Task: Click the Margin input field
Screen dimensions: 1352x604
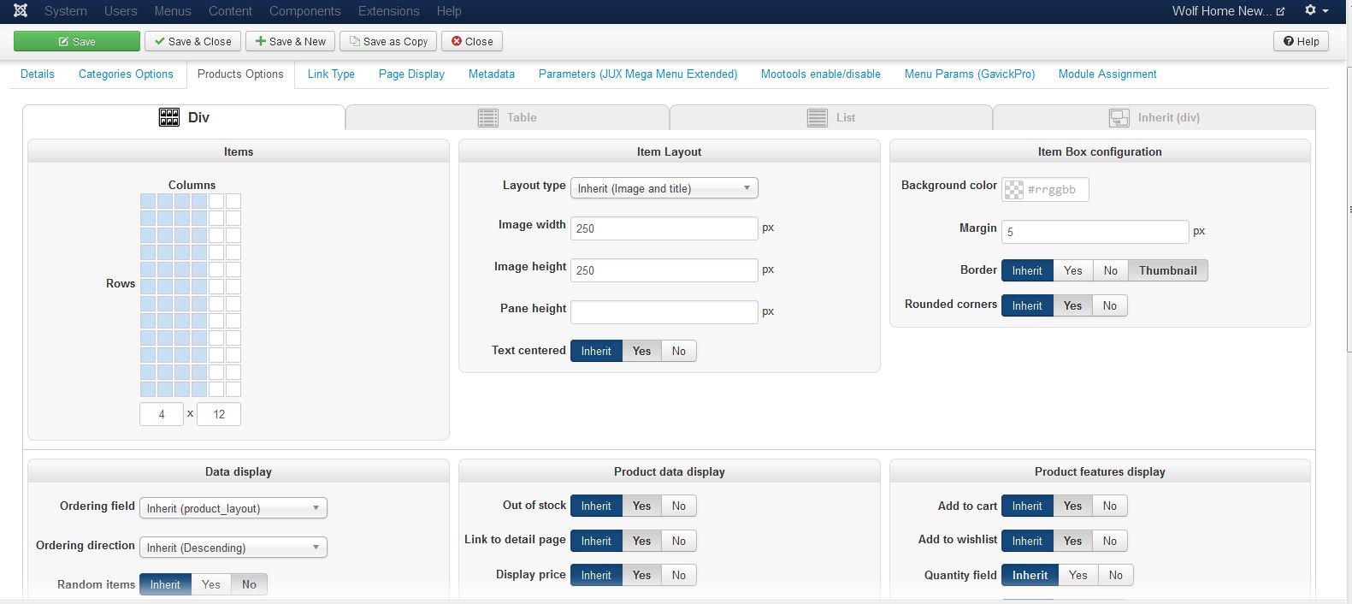Action: coord(1095,232)
